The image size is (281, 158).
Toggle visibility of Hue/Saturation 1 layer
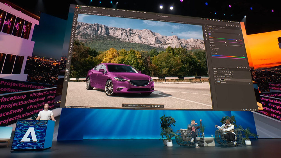click(216, 79)
